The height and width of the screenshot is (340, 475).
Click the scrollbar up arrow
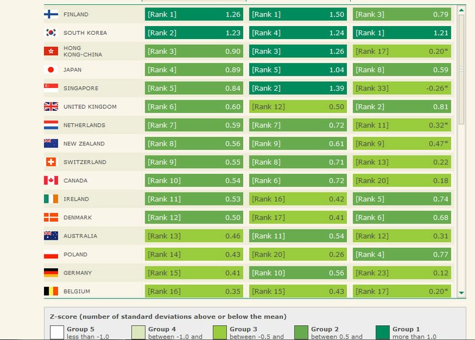(461, 11)
